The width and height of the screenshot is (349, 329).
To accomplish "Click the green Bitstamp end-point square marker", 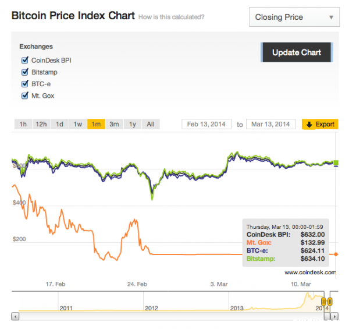I will point(334,162).
